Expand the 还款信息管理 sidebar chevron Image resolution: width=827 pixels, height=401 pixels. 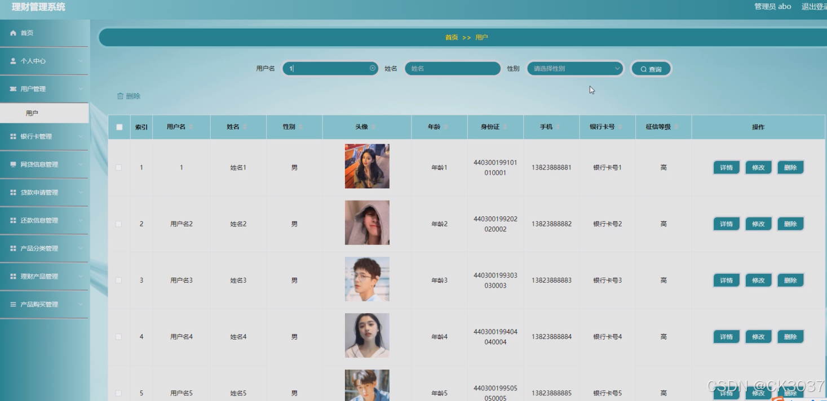pyautogui.click(x=81, y=220)
